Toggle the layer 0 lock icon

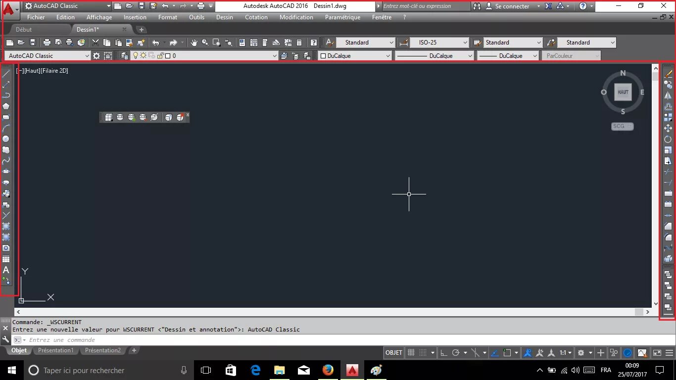(160, 56)
